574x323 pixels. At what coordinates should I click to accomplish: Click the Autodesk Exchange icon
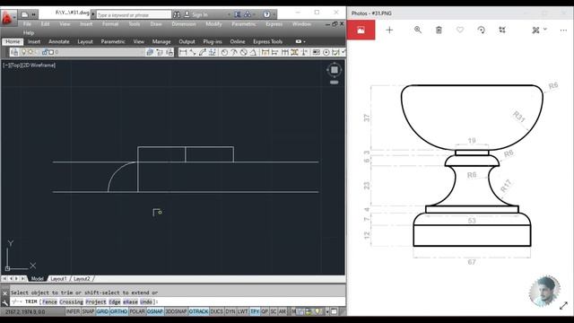pos(238,14)
